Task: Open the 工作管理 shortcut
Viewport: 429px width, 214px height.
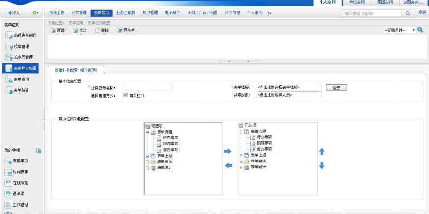Action: [x=16, y=204]
